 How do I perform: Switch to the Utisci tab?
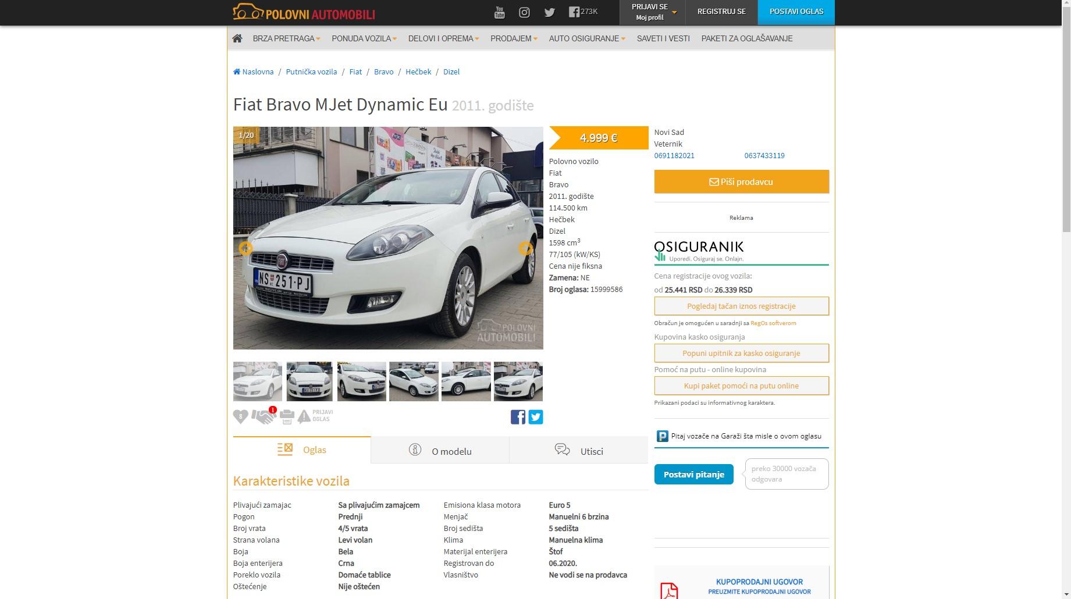[578, 451]
